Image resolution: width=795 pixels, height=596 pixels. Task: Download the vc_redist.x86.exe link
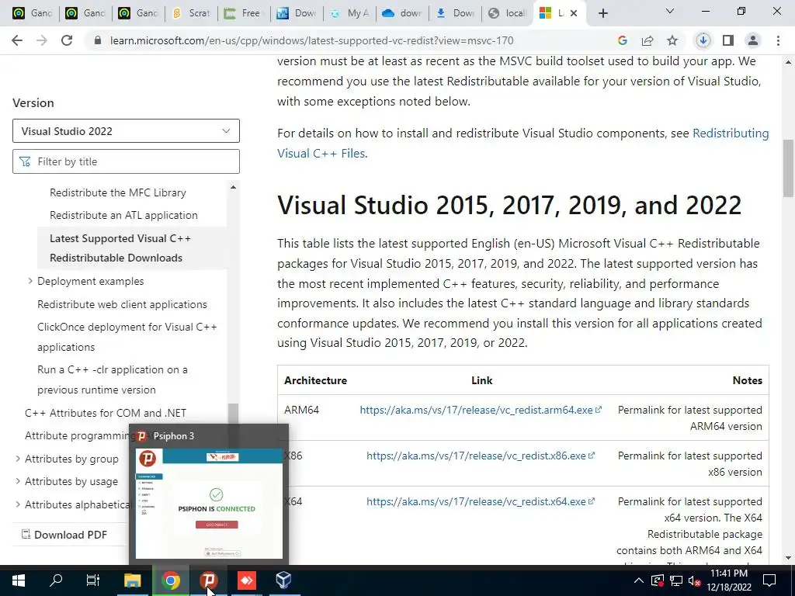(x=480, y=456)
